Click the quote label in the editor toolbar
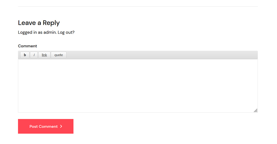 click(x=59, y=55)
